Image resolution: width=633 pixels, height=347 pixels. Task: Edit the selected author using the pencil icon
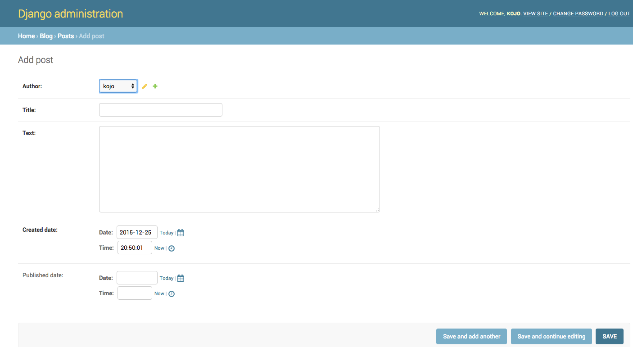(144, 86)
